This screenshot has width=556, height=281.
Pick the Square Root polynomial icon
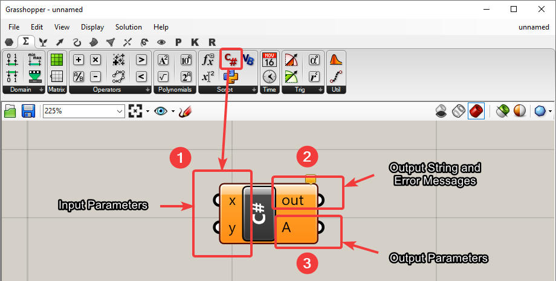click(163, 76)
